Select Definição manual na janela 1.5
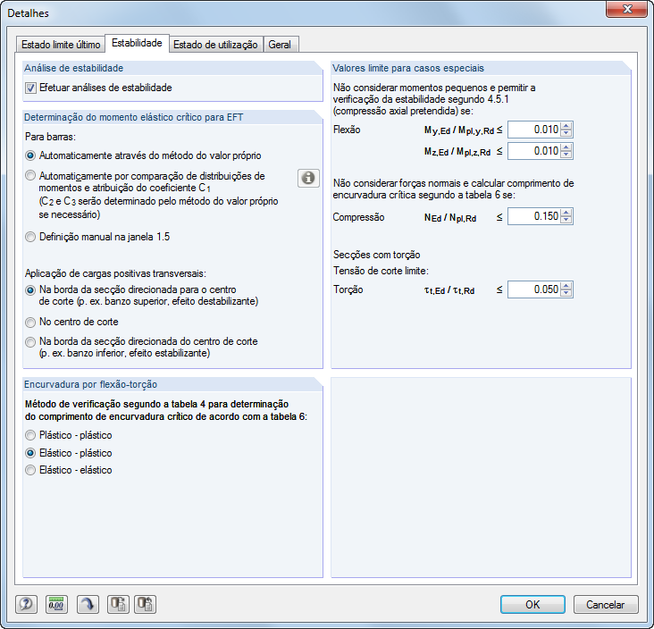 click(30, 237)
